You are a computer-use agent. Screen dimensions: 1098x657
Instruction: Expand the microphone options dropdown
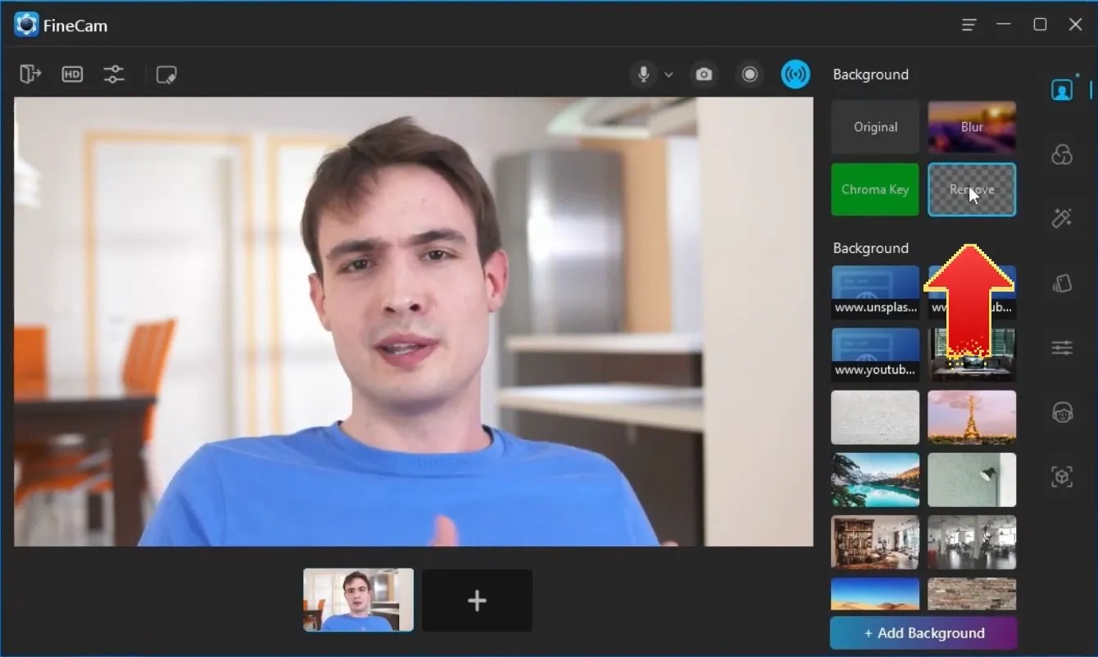pyautogui.click(x=669, y=75)
